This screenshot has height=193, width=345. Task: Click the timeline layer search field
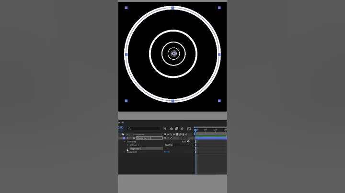(143, 129)
